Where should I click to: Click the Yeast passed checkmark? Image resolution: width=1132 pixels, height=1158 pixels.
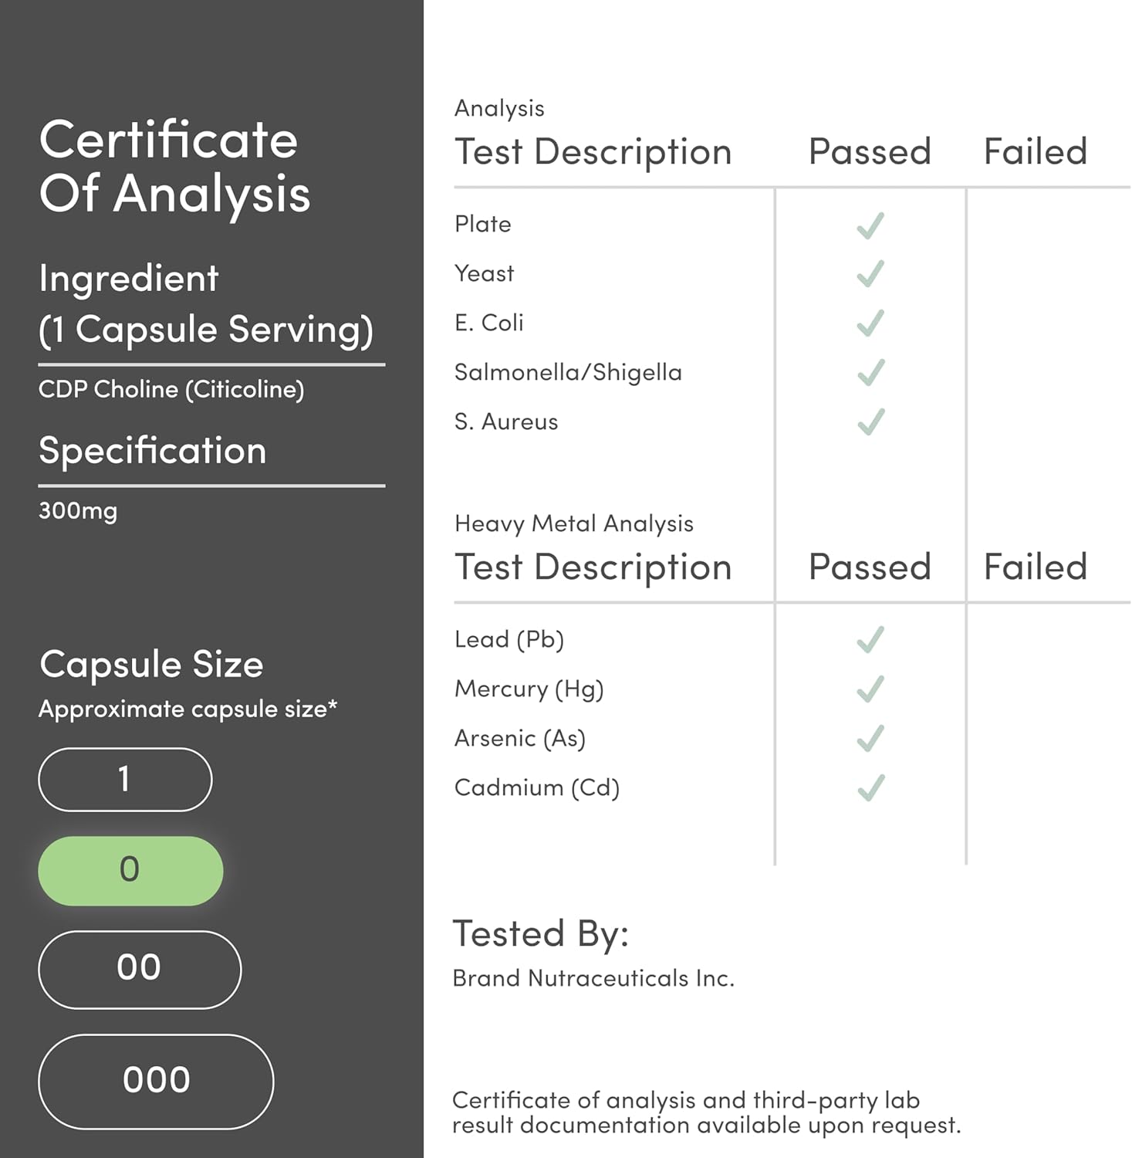[870, 274]
